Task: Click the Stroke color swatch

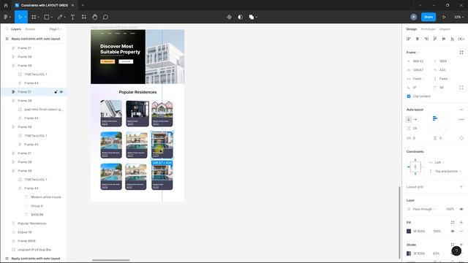Action: pyautogui.click(x=409, y=254)
